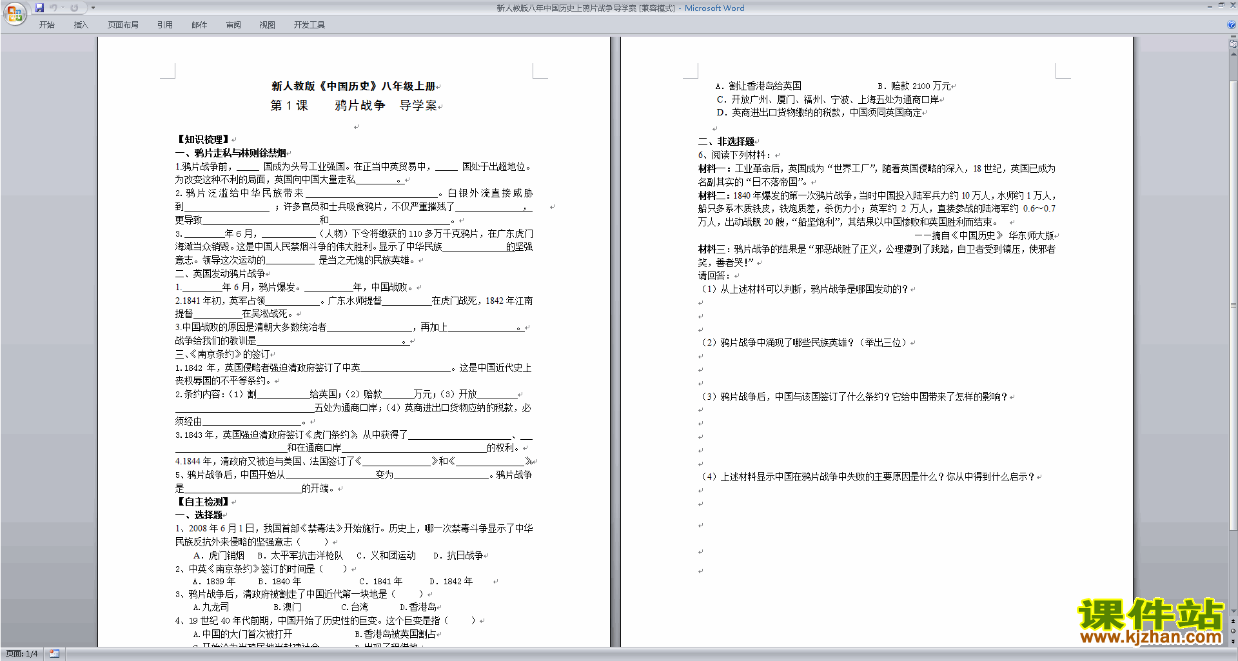
Task: Click question '（4）上述材料显示中国在鸦片战争中失败的主要原因'
Action: 822,477
